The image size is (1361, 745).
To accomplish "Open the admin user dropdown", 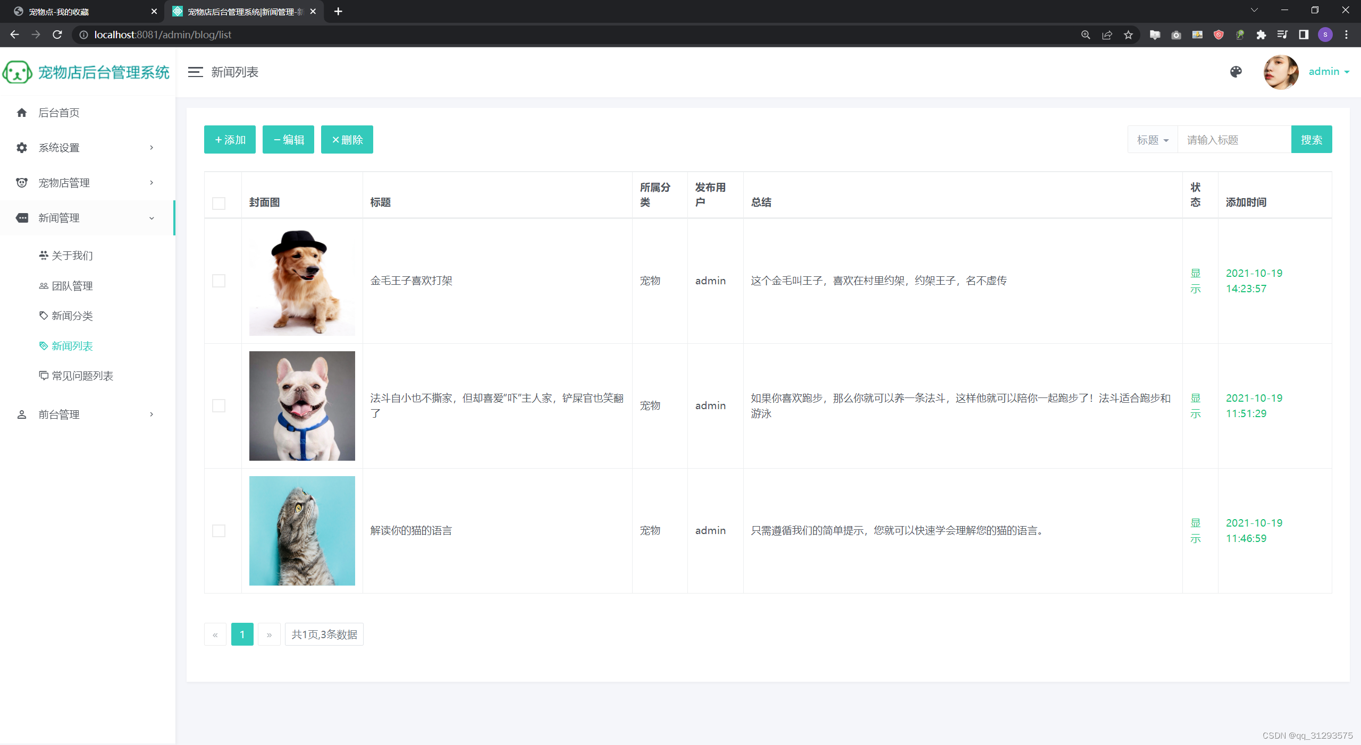I will click(1329, 72).
